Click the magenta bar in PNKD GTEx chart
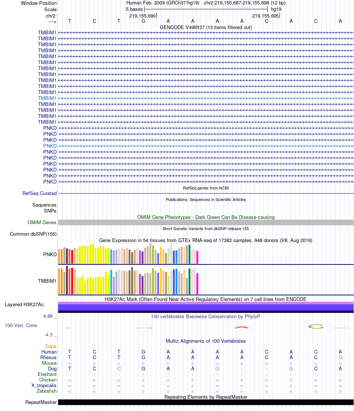 [x=197, y=257]
